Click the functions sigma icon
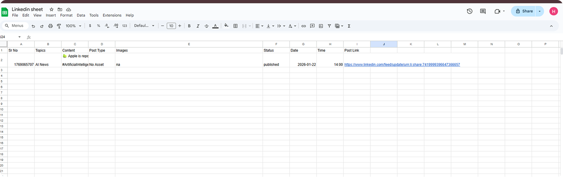Screen dimensions: 563x177 tap(349, 26)
